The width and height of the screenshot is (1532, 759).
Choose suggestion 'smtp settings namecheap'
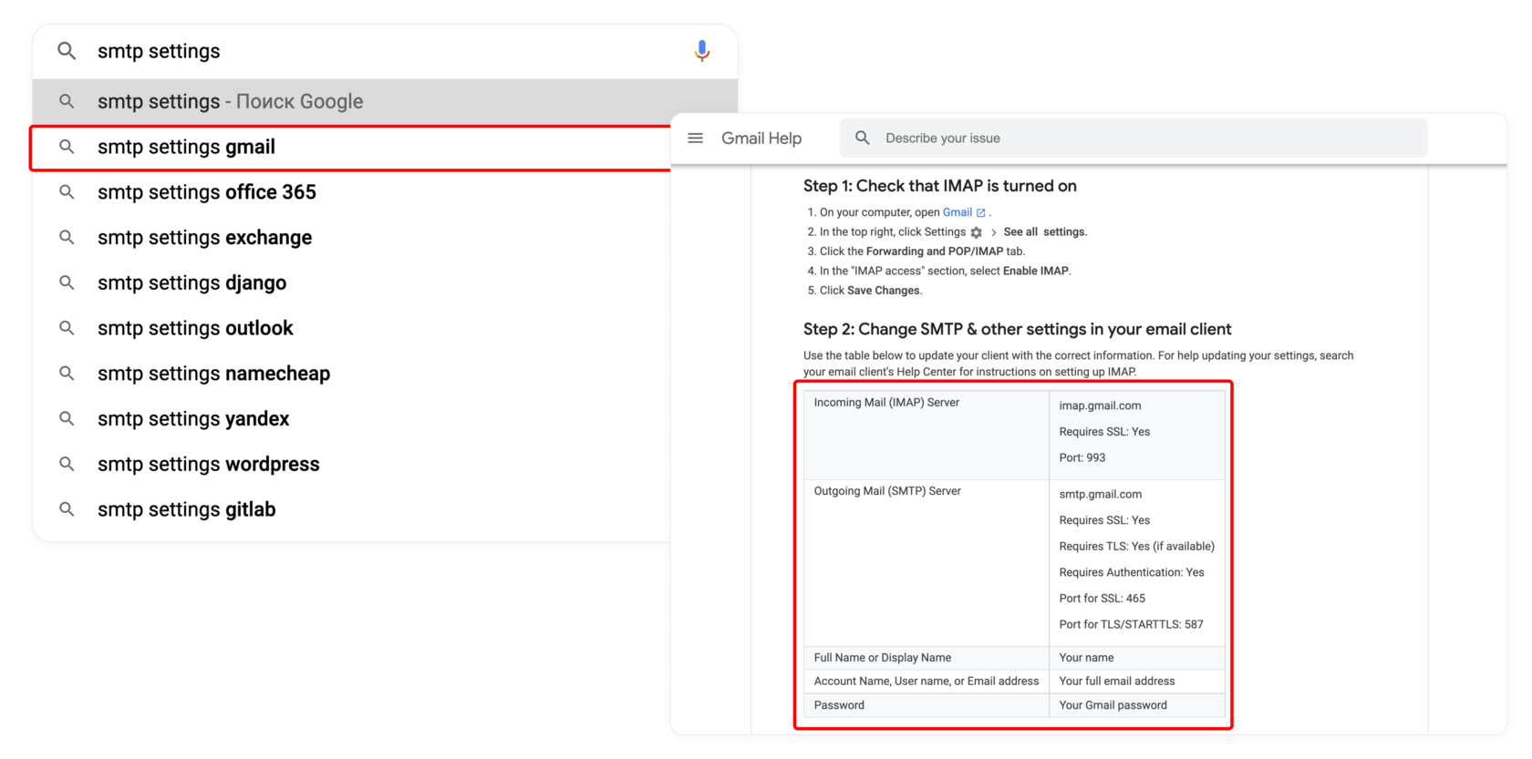(x=351, y=374)
